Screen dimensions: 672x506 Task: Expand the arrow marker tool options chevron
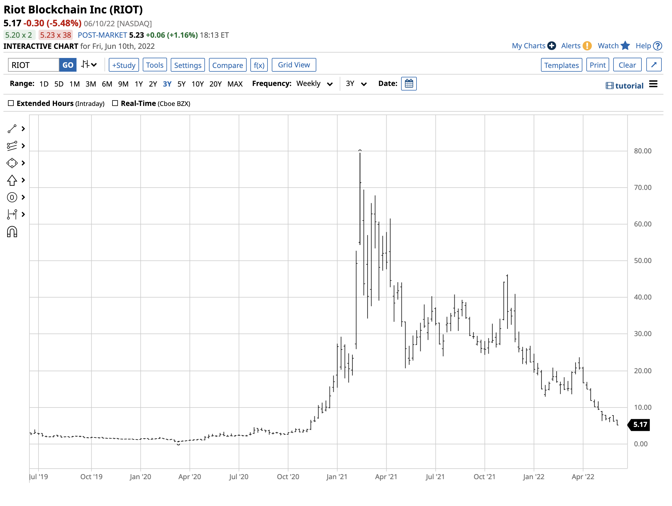(x=23, y=180)
